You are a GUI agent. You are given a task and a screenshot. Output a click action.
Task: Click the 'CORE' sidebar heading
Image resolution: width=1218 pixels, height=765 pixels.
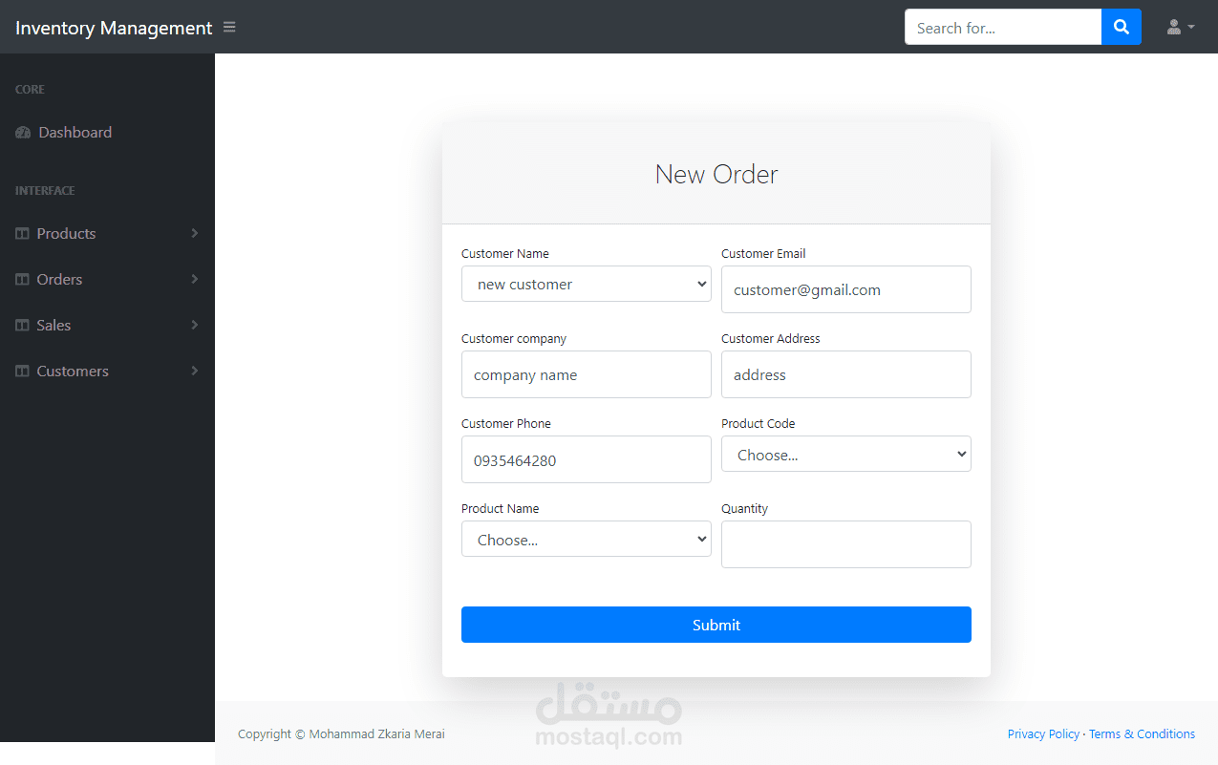[30, 90]
